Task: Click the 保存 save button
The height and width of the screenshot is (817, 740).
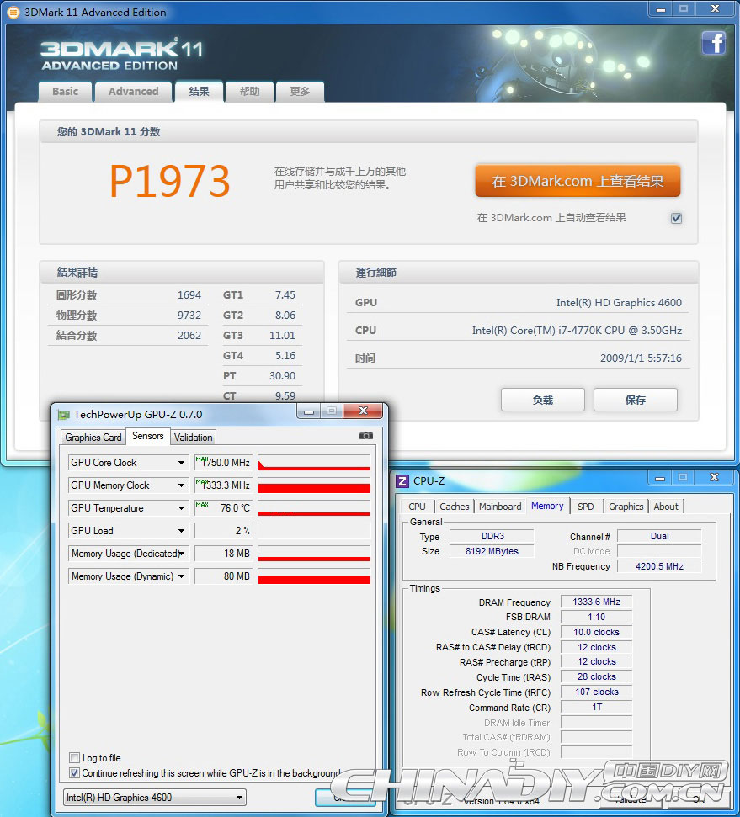Action: 636,400
